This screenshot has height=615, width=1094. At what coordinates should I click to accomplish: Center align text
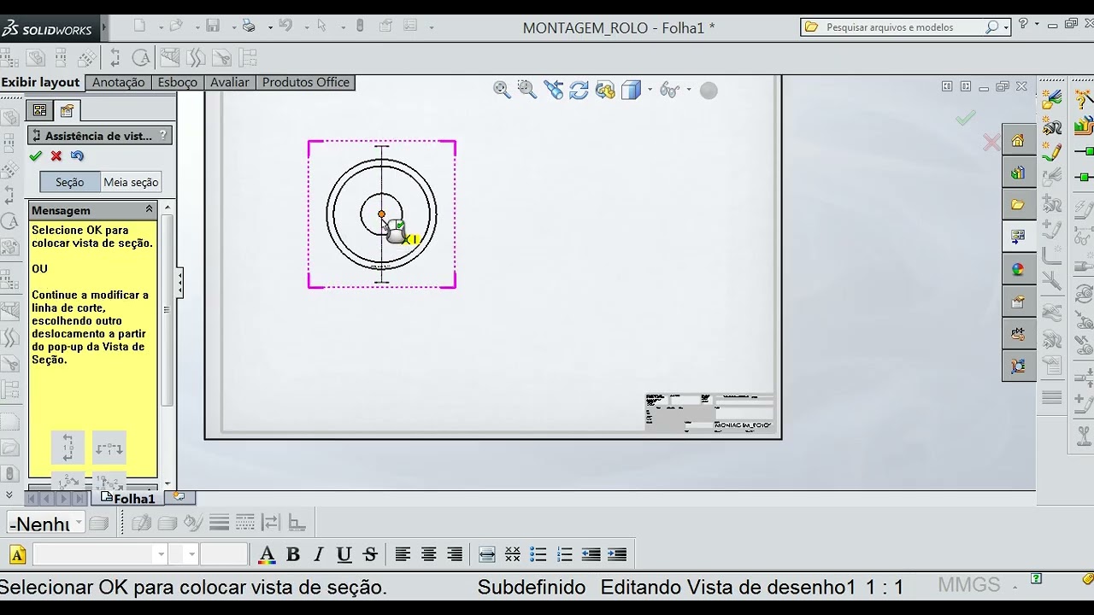coord(429,555)
